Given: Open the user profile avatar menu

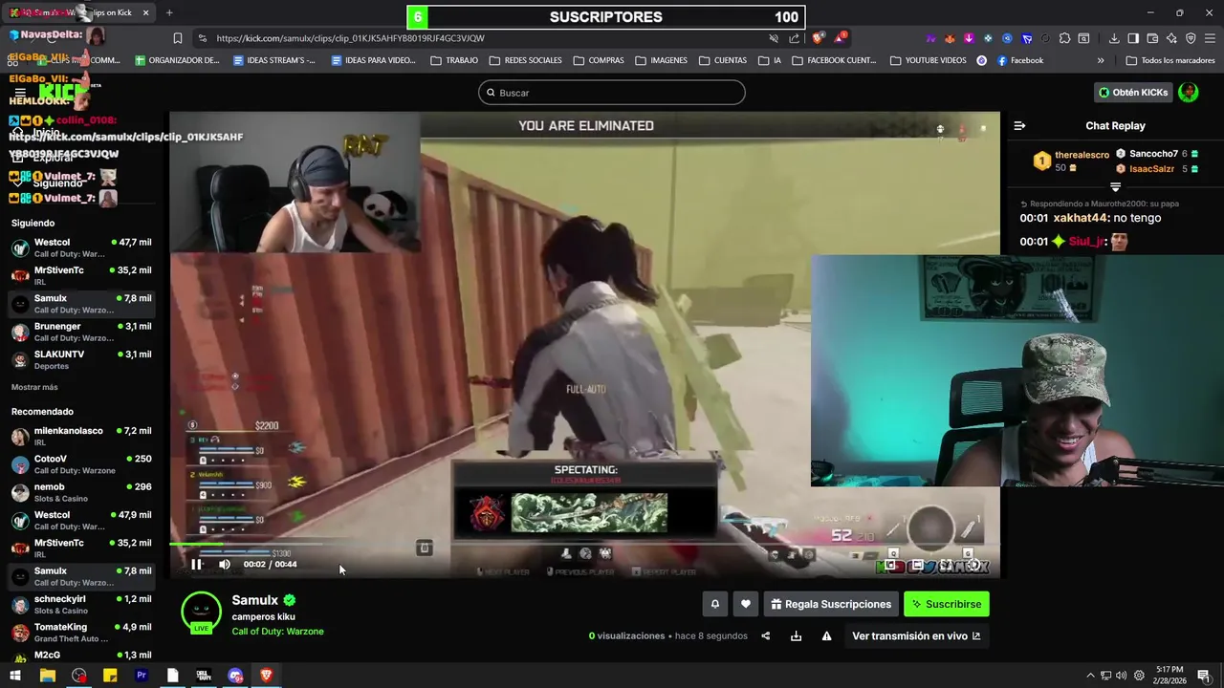Looking at the screenshot, I should point(1189,93).
